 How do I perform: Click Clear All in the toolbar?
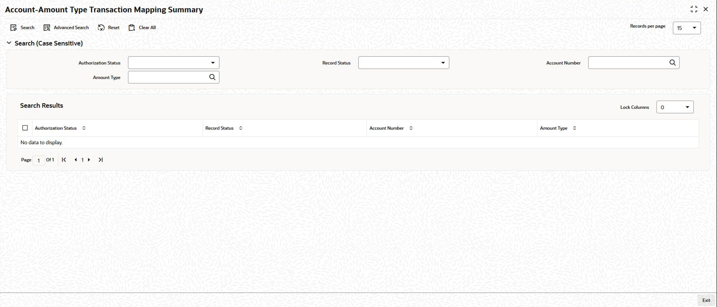(142, 28)
